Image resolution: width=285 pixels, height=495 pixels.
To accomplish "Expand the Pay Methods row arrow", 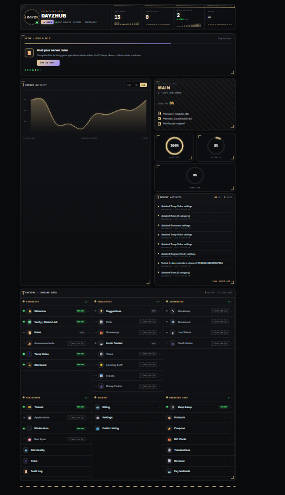I will pos(231,471).
